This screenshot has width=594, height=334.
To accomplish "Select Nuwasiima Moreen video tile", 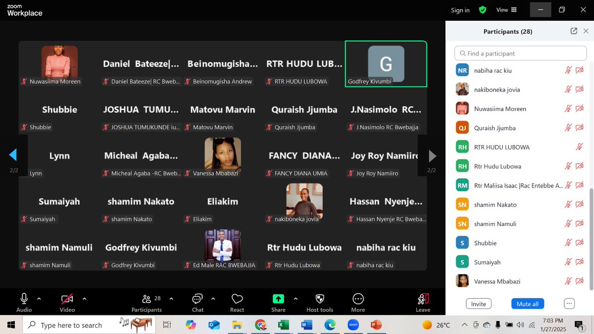I will click(x=59, y=64).
